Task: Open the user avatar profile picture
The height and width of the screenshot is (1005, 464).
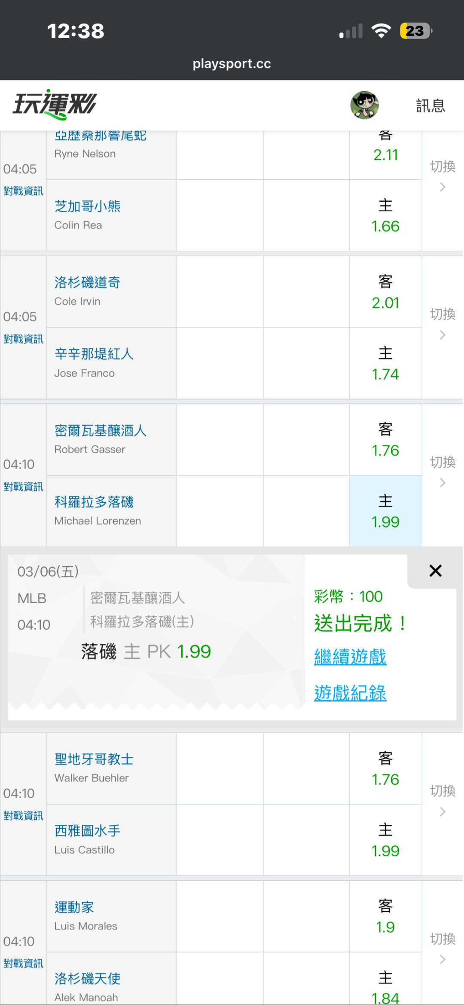Action: click(364, 105)
